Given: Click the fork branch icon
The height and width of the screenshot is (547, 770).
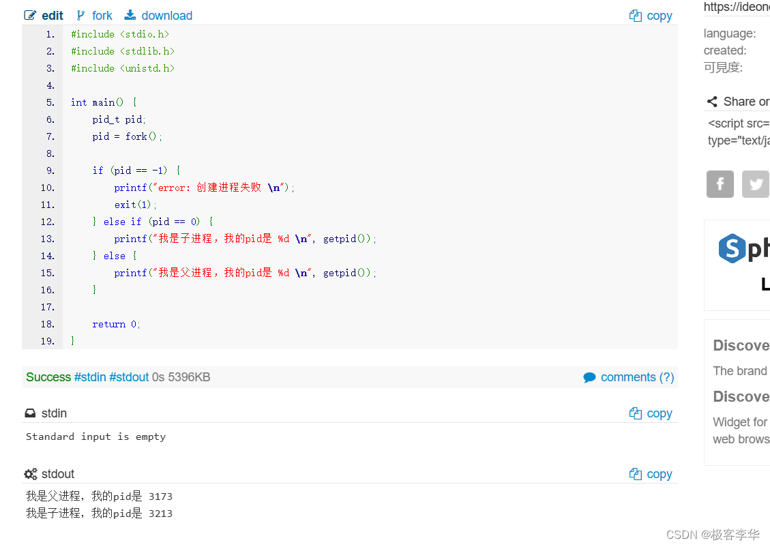Looking at the screenshot, I should point(81,16).
